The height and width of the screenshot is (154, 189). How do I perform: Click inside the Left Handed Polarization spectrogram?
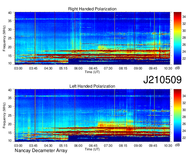[92, 116]
